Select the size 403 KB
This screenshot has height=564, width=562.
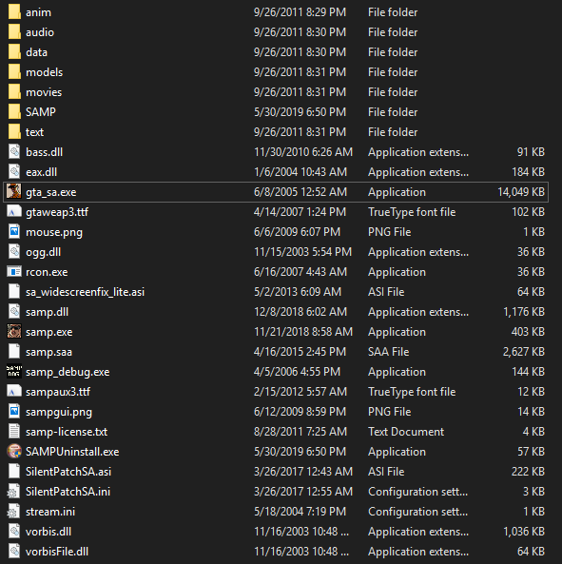click(x=528, y=332)
